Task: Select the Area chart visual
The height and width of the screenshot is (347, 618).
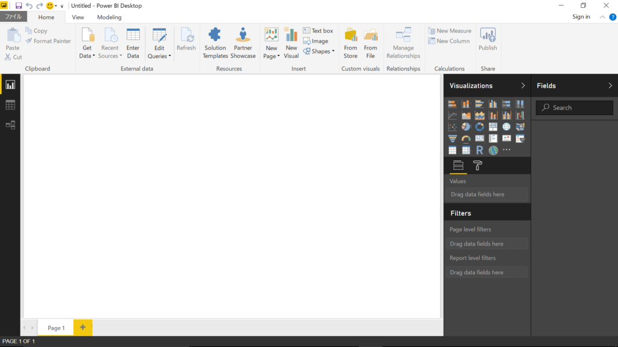Action: click(x=466, y=115)
